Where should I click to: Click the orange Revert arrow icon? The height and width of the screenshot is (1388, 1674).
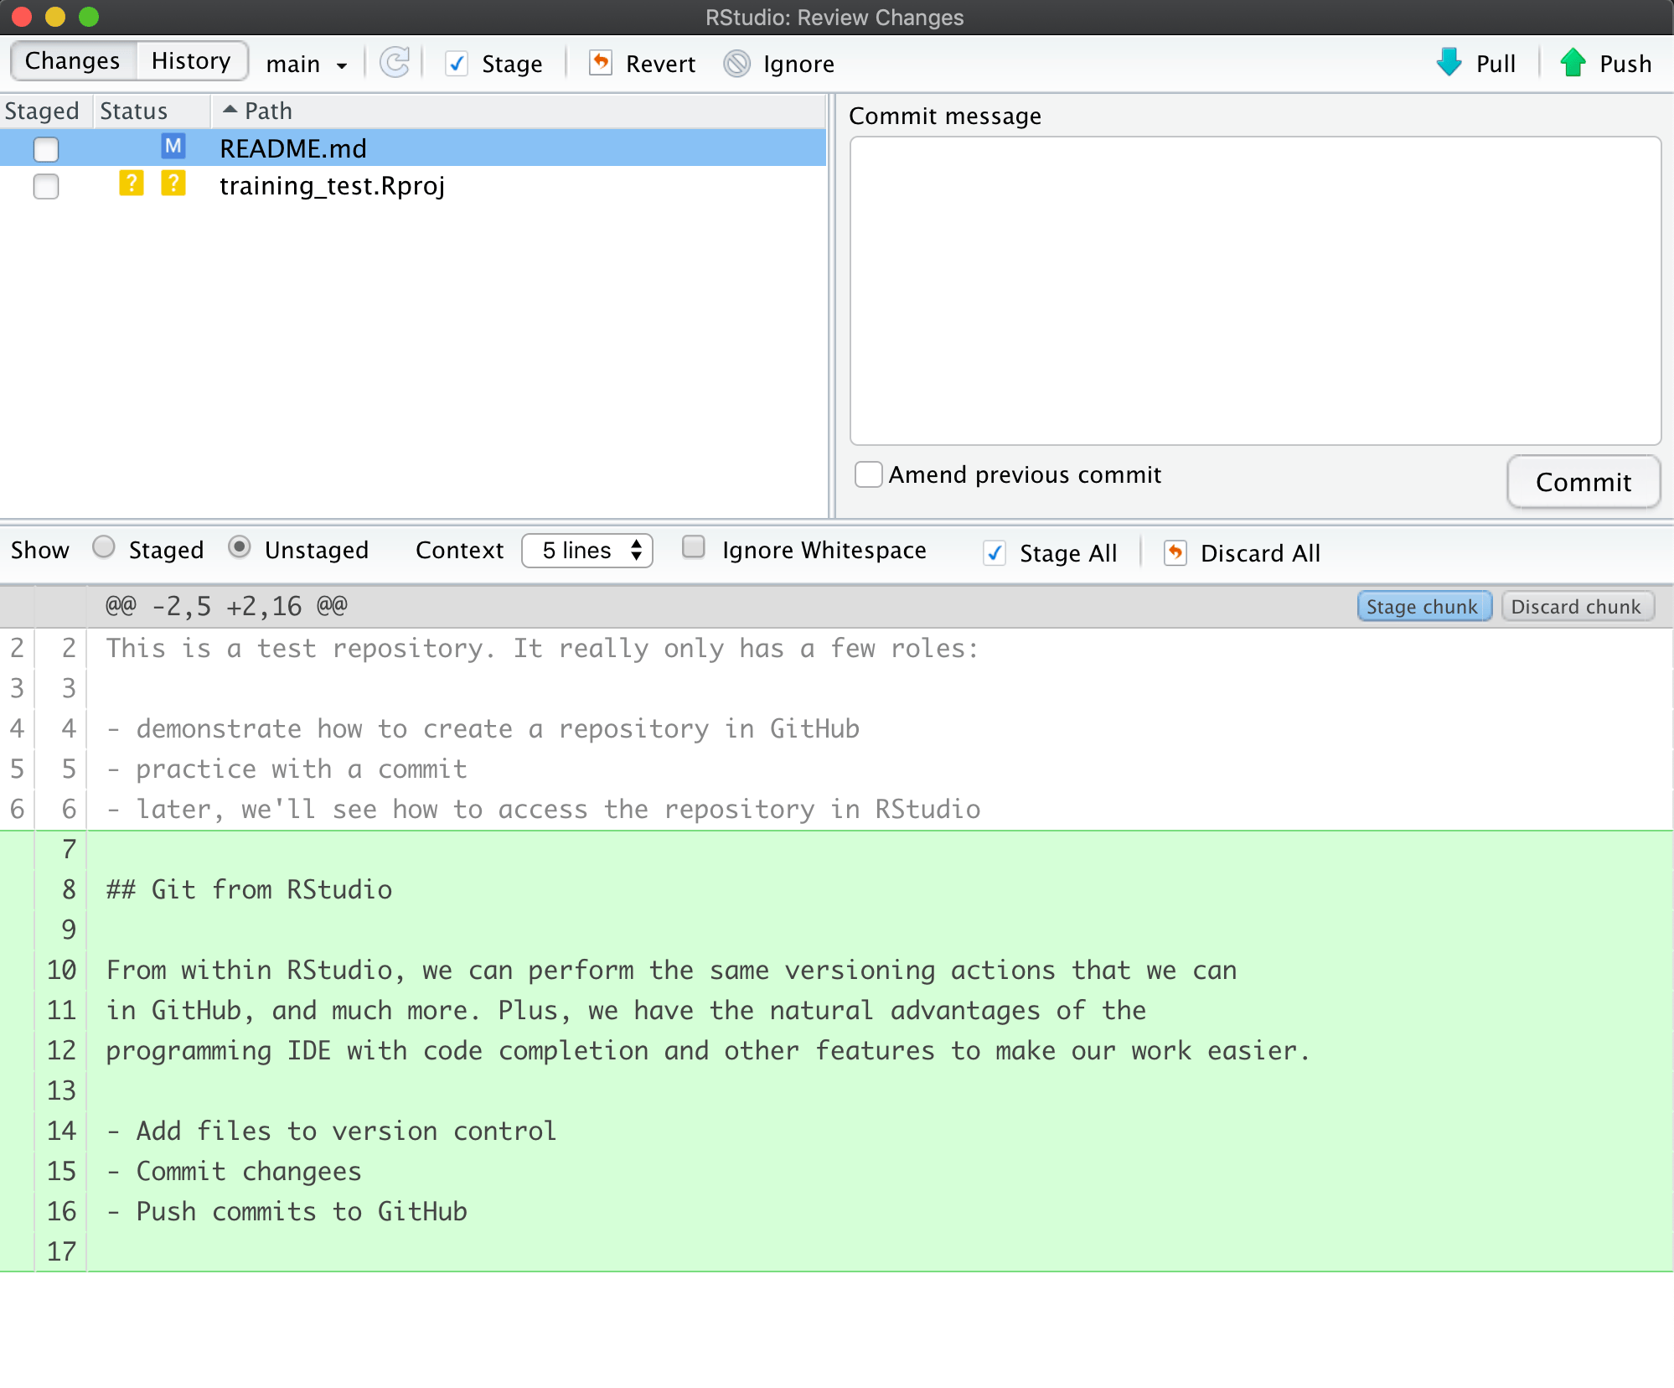tap(601, 63)
